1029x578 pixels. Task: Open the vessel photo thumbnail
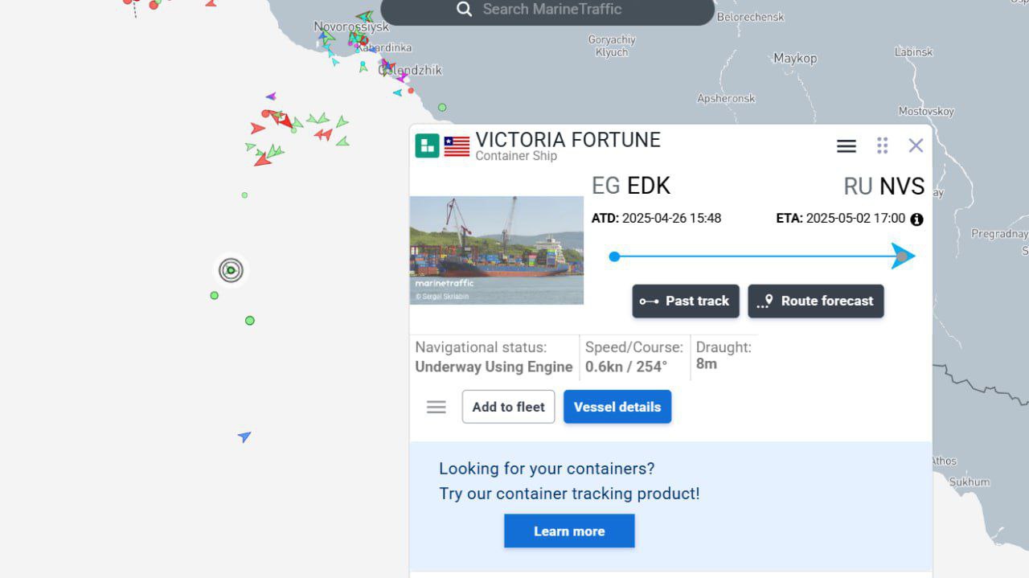tap(496, 250)
